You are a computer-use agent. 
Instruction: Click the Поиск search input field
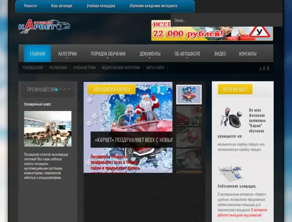tap(226, 20)
